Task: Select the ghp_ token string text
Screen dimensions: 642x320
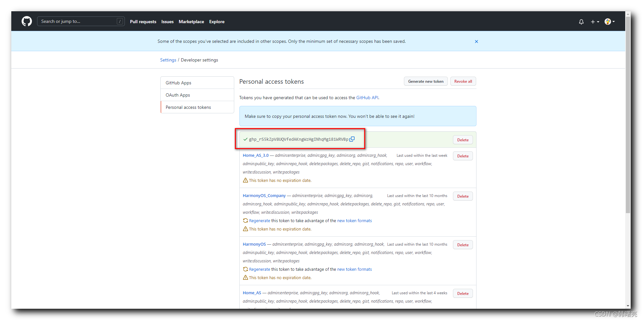Action: pyautogui.click(x=298, y=139)
